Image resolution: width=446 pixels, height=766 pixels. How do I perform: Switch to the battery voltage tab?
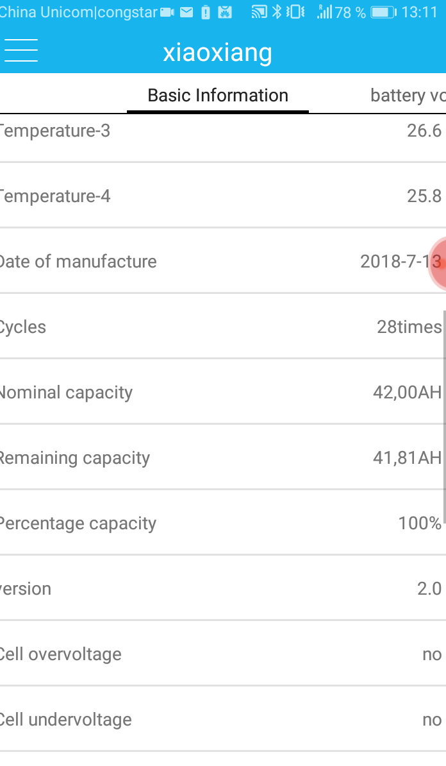[x=408, y=95]
